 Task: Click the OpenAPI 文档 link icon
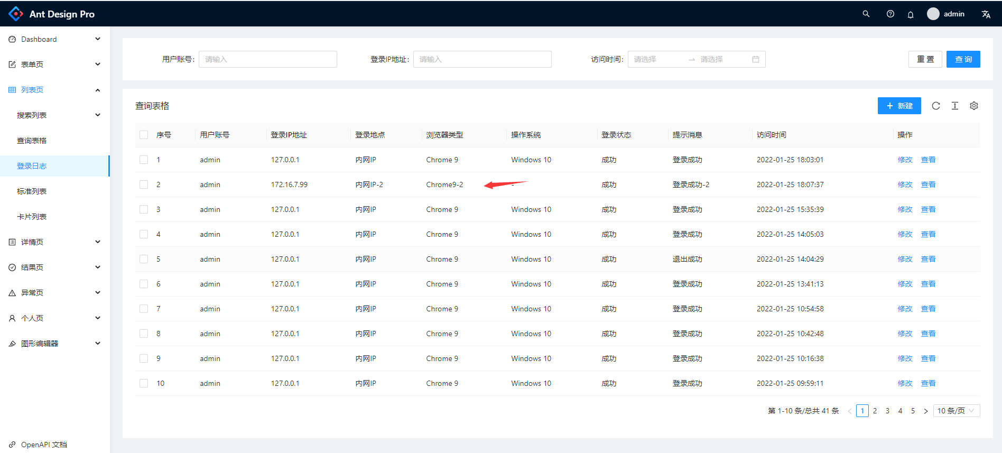[x=12, y=445]
